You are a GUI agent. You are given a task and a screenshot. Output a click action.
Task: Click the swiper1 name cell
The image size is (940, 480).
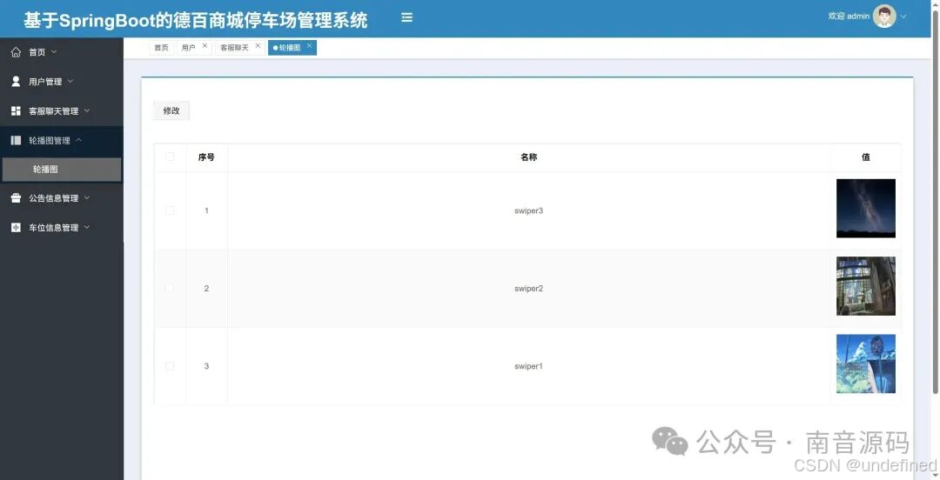point(529,366)
